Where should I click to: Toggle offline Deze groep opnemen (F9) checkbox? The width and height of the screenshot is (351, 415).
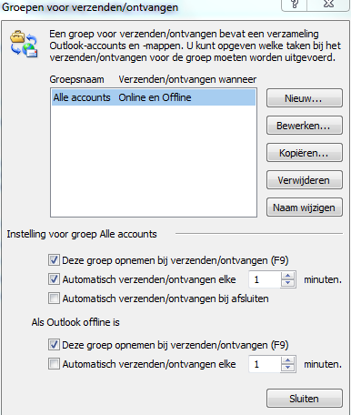(x=54, y=345)
